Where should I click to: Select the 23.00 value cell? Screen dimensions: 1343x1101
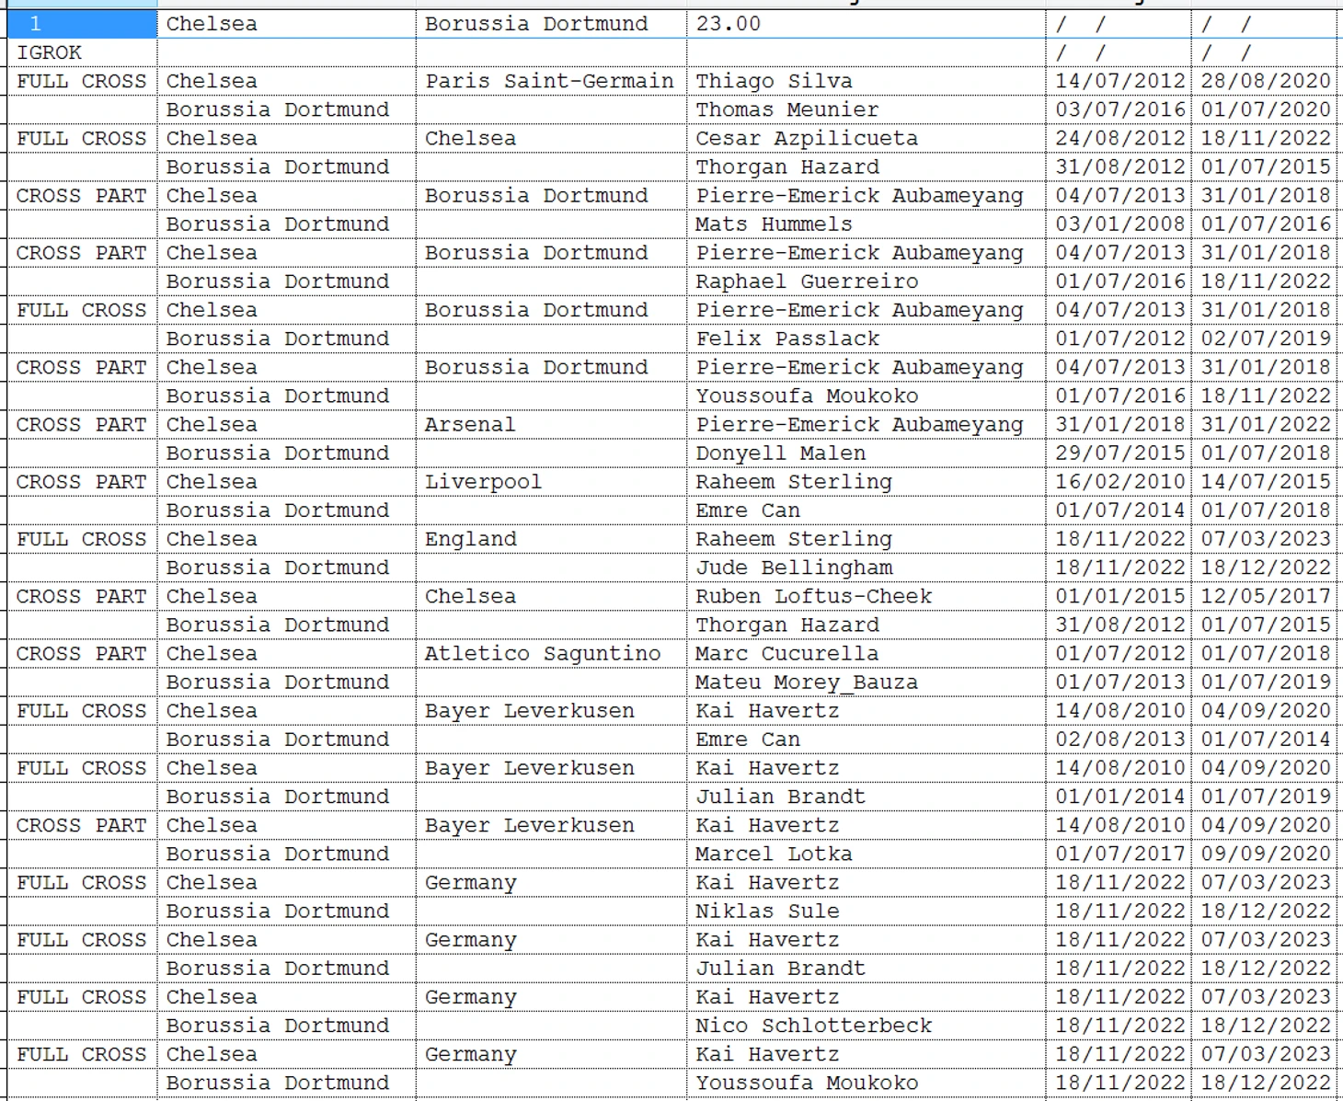coord(866,24)
